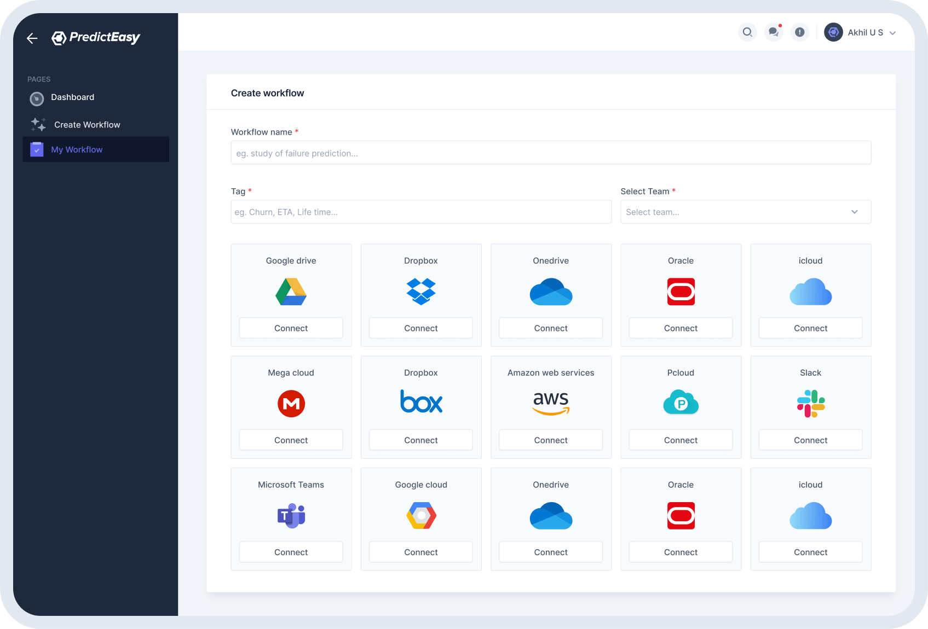Connect Microsoft Teams
This screenshot has width=928, height=629.
point(291,552)
